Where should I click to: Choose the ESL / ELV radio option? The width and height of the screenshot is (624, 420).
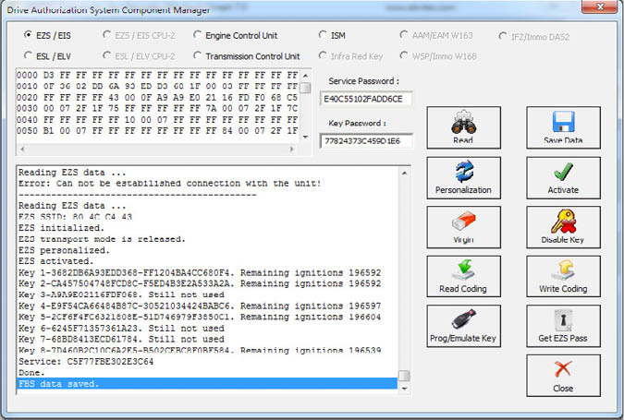tap(29, 56)
